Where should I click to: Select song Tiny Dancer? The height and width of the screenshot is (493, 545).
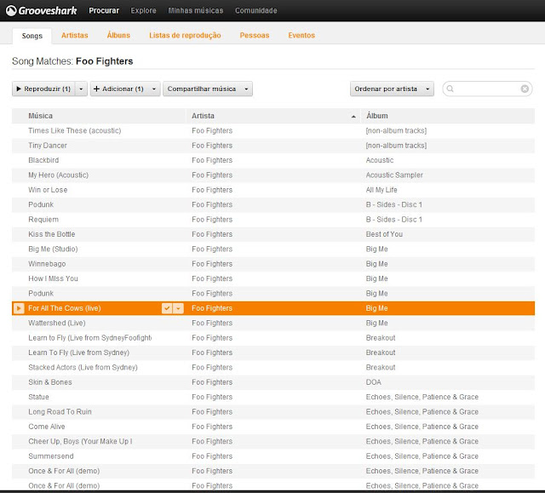coord(48,146)
